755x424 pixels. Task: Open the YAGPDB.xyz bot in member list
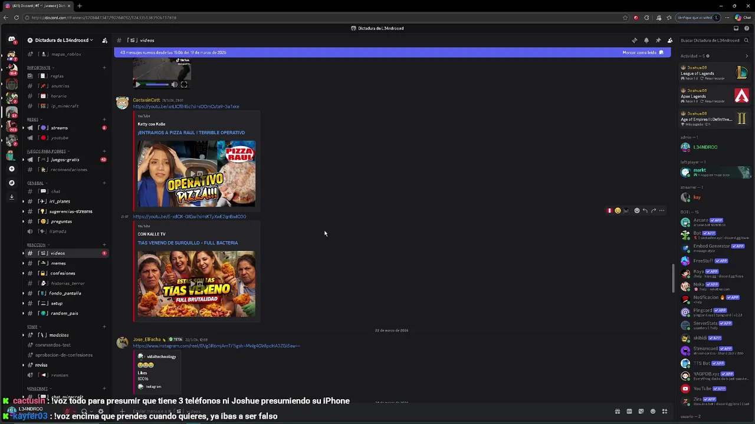tap(715, 376)
